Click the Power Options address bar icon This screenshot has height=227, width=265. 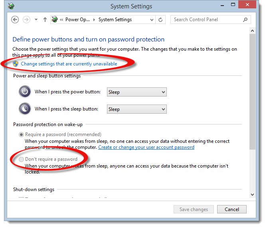point(55,20)
